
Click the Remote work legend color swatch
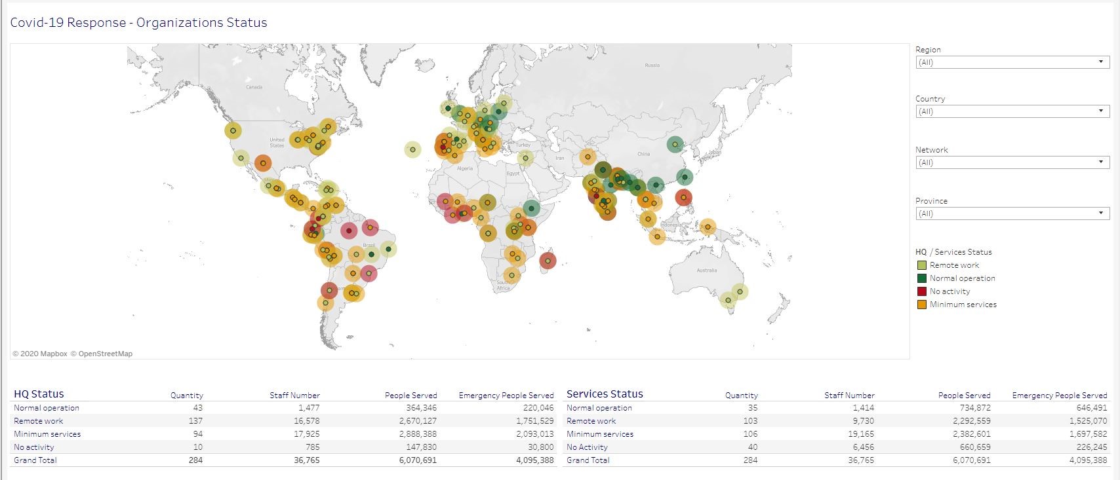point(921,265)
